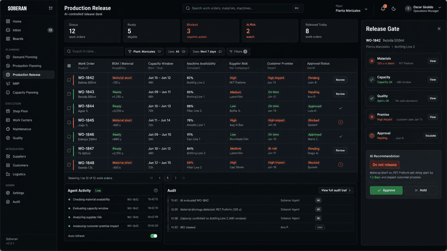This screenshot has width=447, height=251.
Task: Click blocked alert icon for WO-1845
Action: tap(340, 122)
